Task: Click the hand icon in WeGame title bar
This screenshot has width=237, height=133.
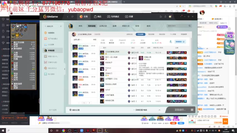Action: pos(161,17)
